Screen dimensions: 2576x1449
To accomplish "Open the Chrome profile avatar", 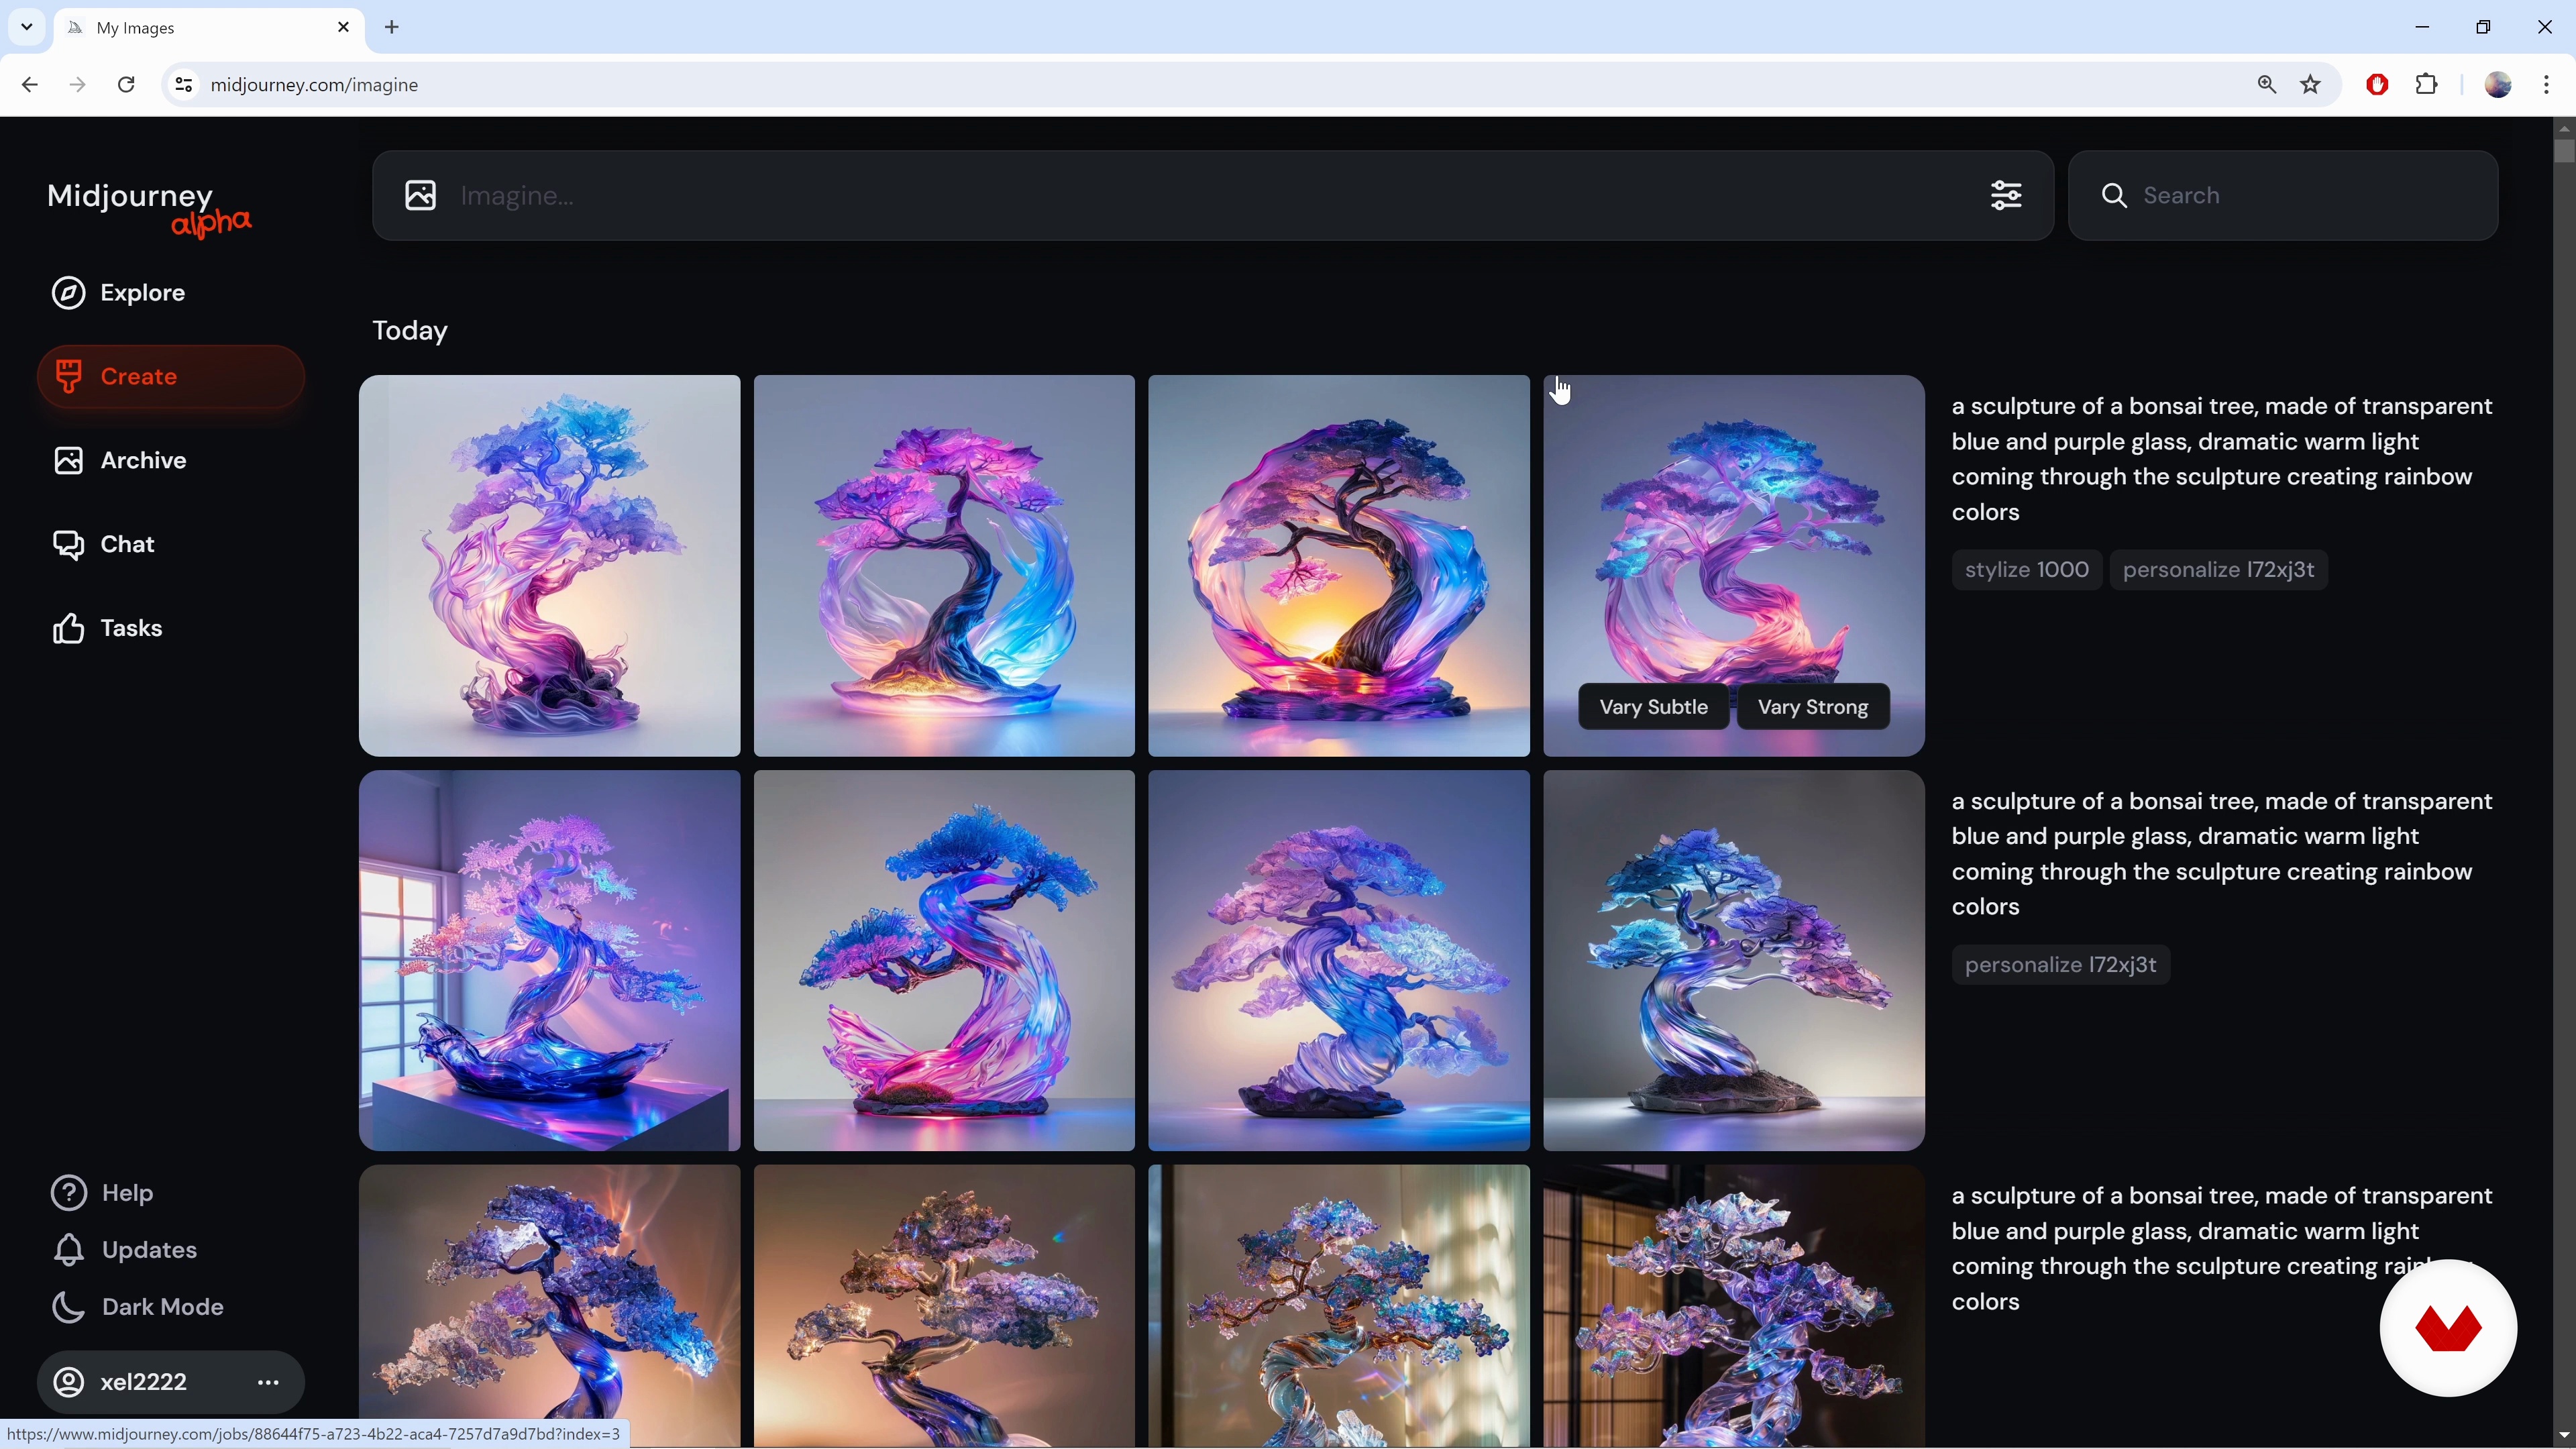I will coord(2498,86).
